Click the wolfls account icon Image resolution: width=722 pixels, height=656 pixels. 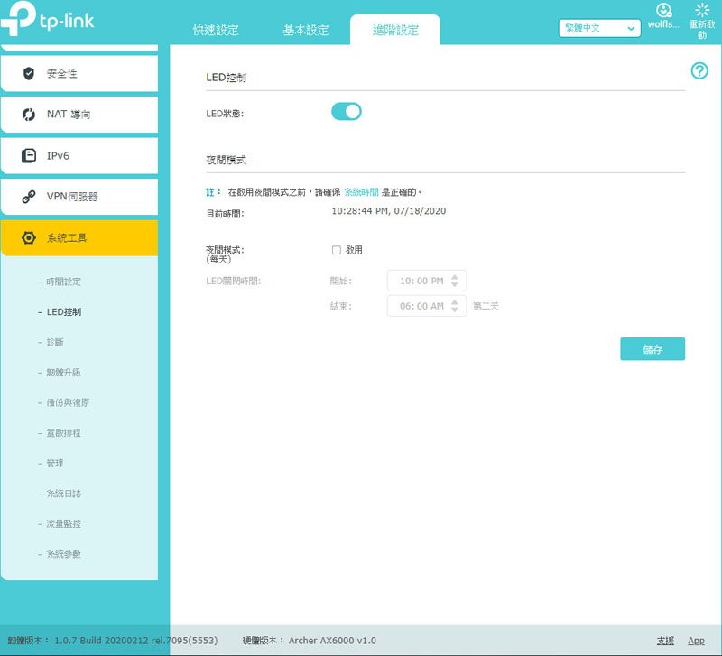663,11
